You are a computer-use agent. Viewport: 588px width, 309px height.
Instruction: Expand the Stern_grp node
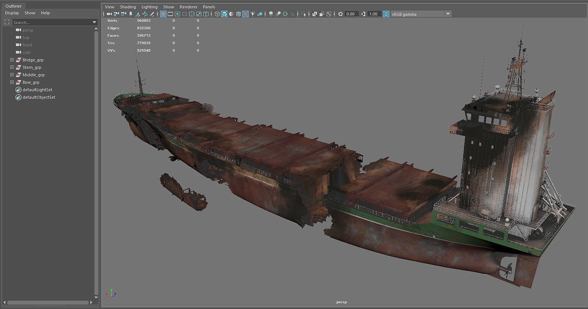[12, 67]
